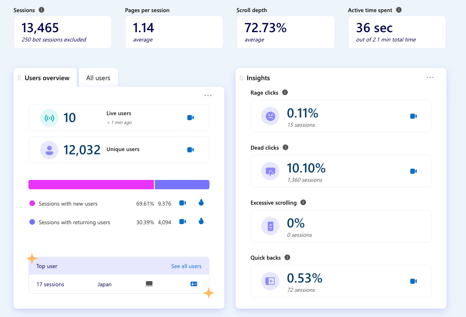
Task: Open Users overview card options menu
Action: pyautogui.click(x=208, y=96)
